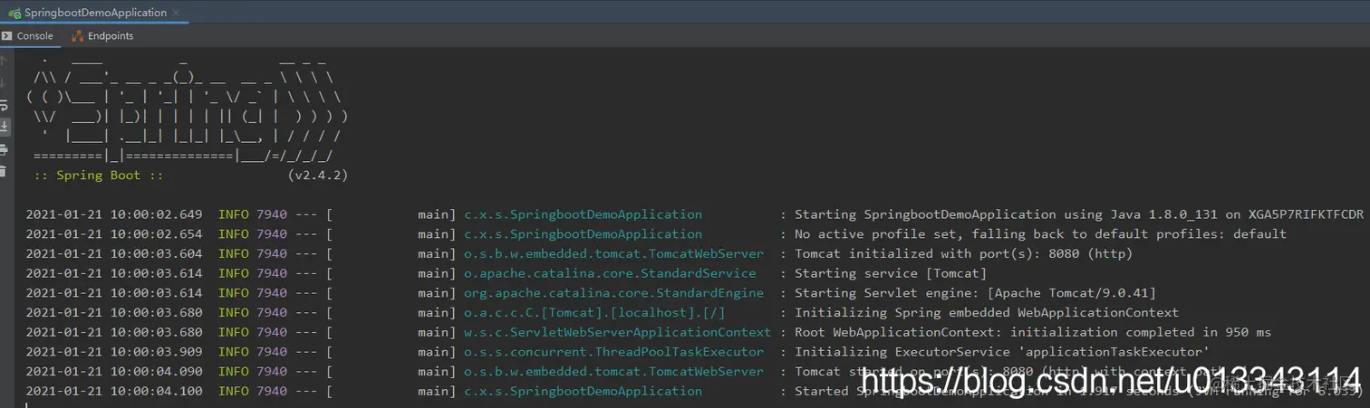Screen dimensions: 1370x408
Task: Toggle soft-wrap in the console
Action: click(4, 105)
